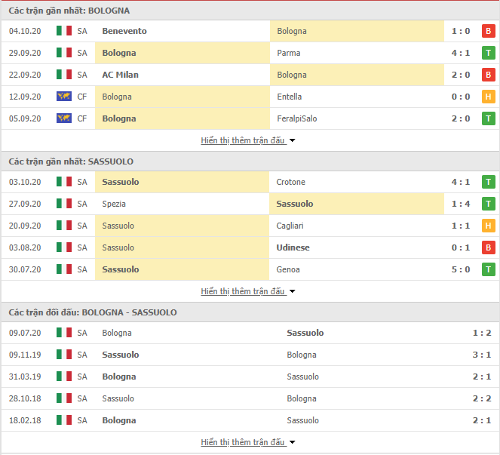Viewport: 500px width, 455px height.
Task: Click red B badge for Udinese match
Action: coord(488,247)
